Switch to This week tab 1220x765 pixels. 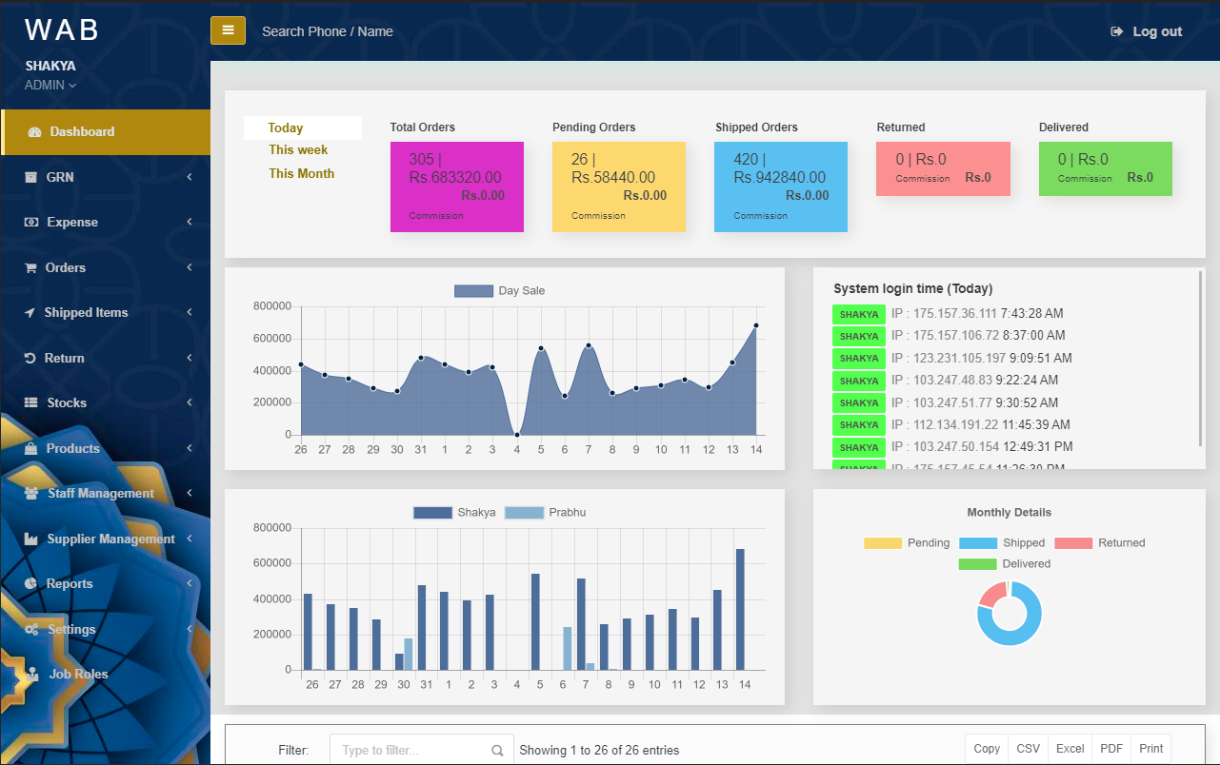[298, 150]
